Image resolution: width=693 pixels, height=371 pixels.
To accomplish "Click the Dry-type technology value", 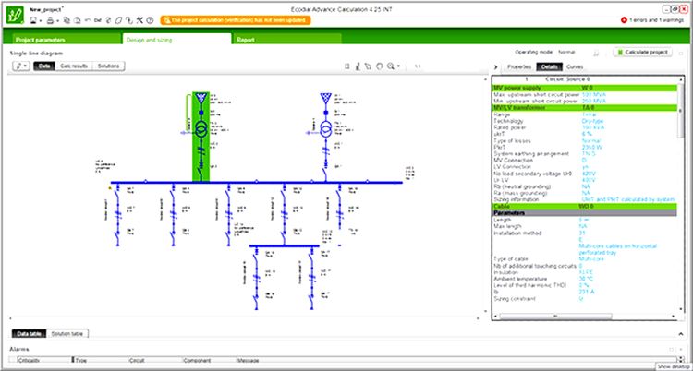I will [592, 121].
